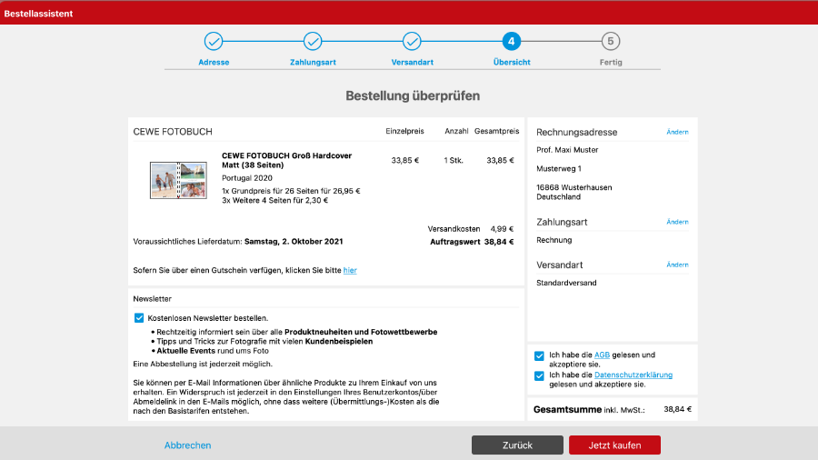Click the Zahlungsart step checkmark circle
818x460 pixels.
tap(313, 41)
